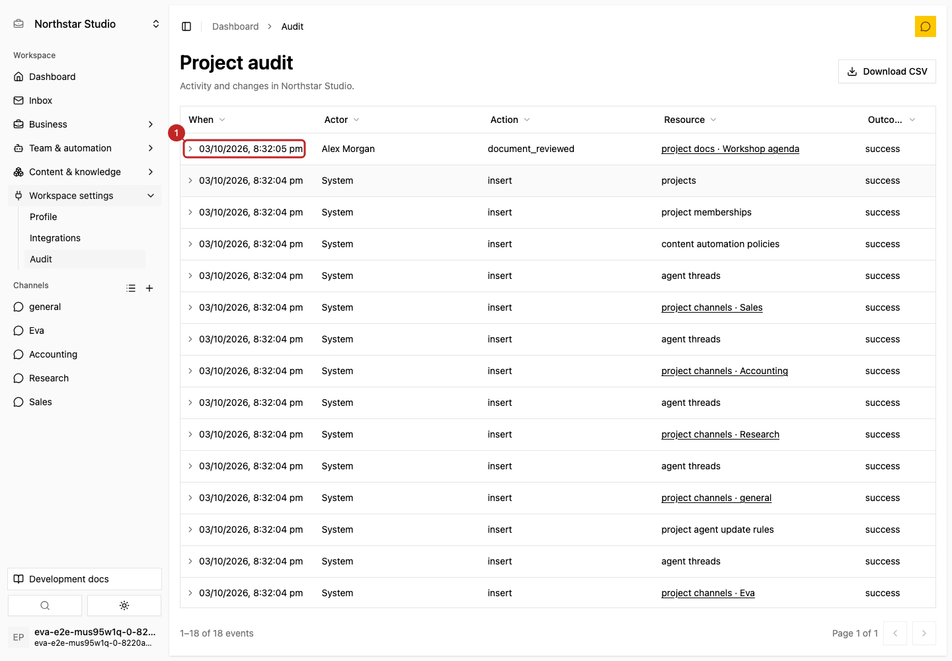Screen dimensions: 952x661
Task: Open project channels · Accounting link
Action: pyautogui.click(x=725, y=371)
